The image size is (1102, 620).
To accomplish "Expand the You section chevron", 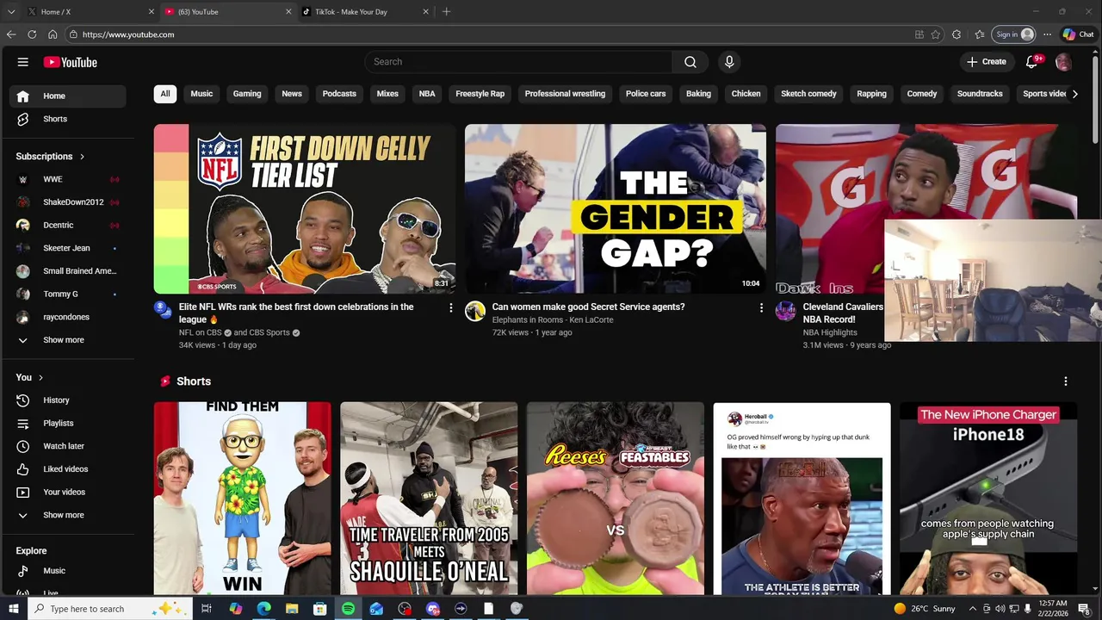I will [x=40, y=377].
